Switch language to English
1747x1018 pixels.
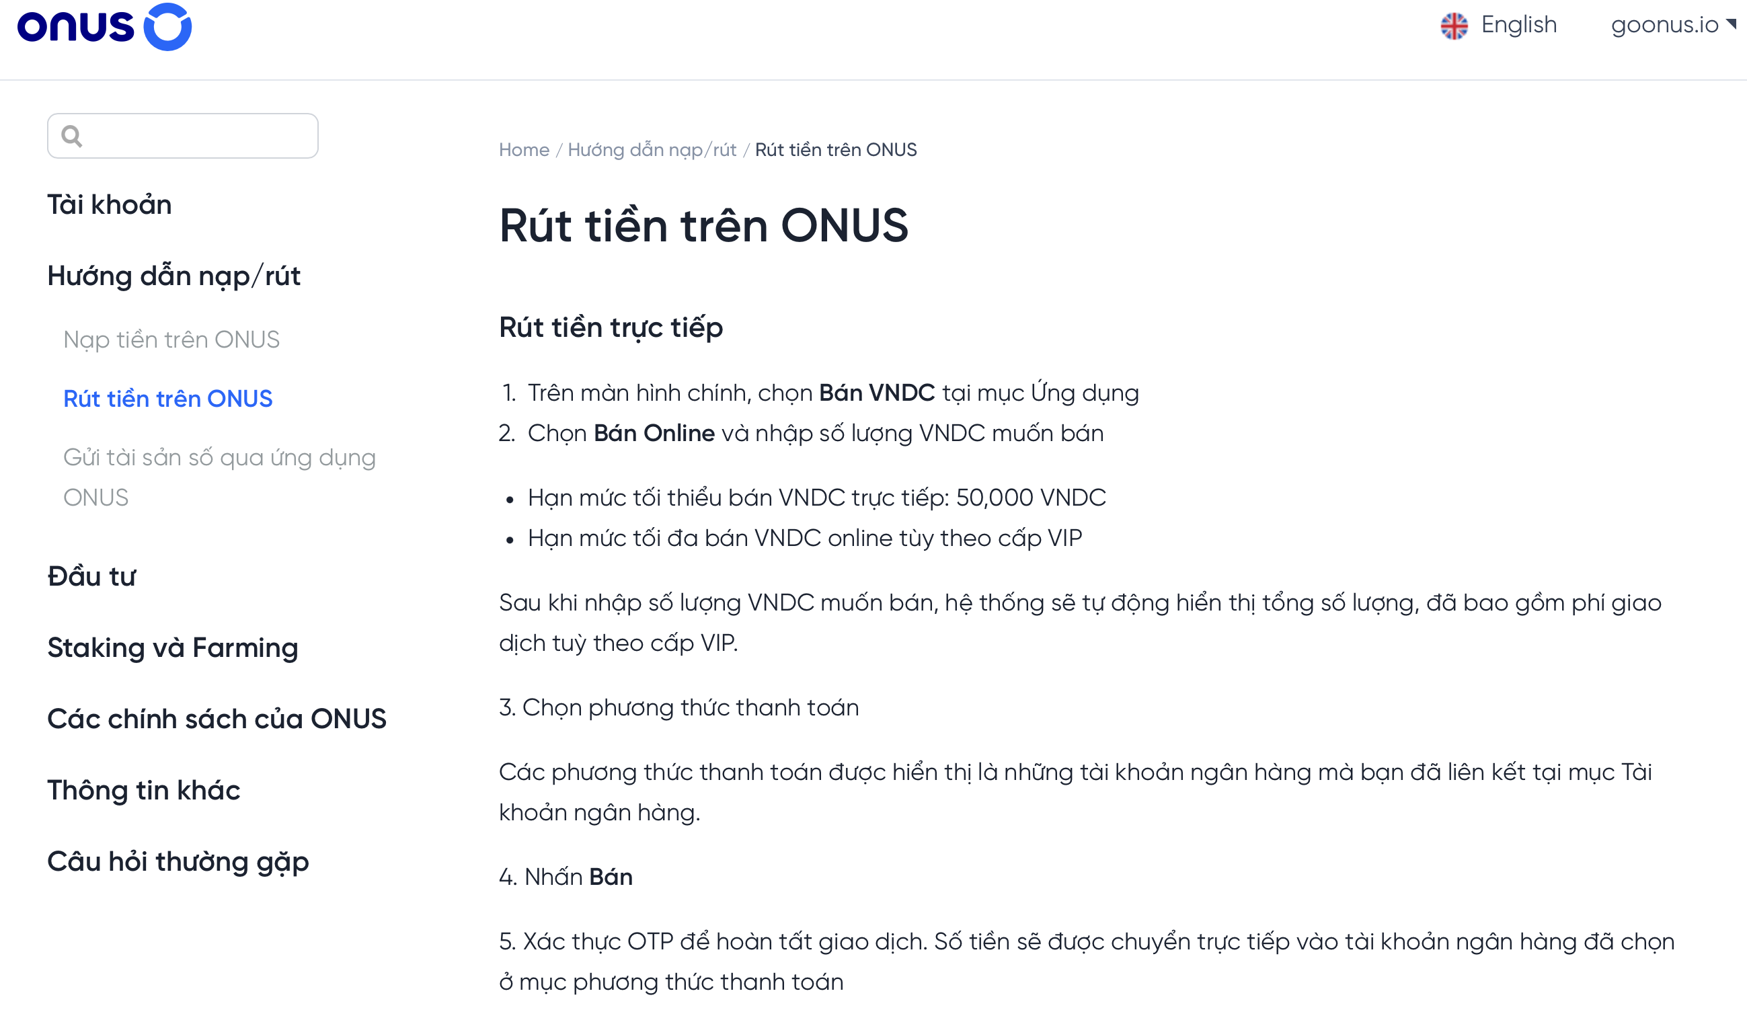(1518, 25)
